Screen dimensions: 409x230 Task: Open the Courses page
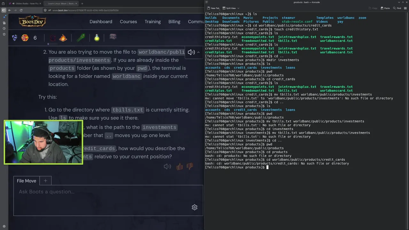click(x=128, y=22)
